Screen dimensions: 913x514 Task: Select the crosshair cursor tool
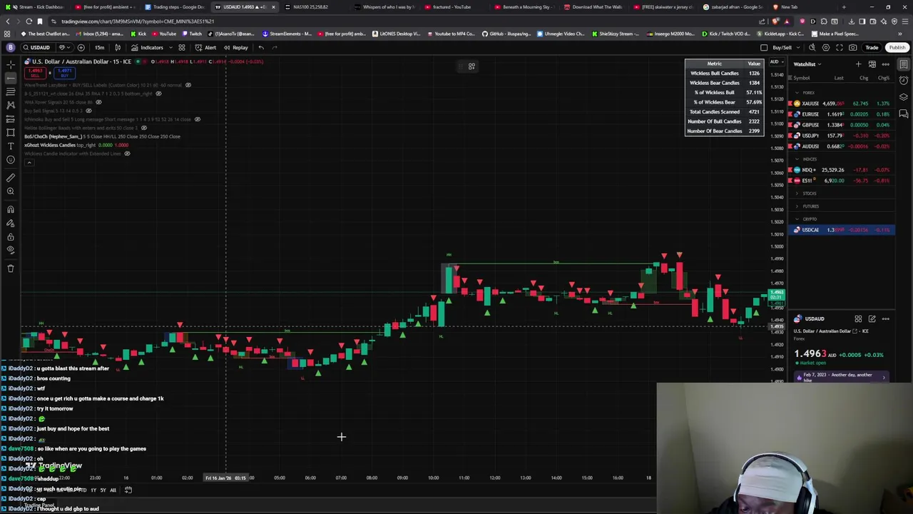pos(11,64)
